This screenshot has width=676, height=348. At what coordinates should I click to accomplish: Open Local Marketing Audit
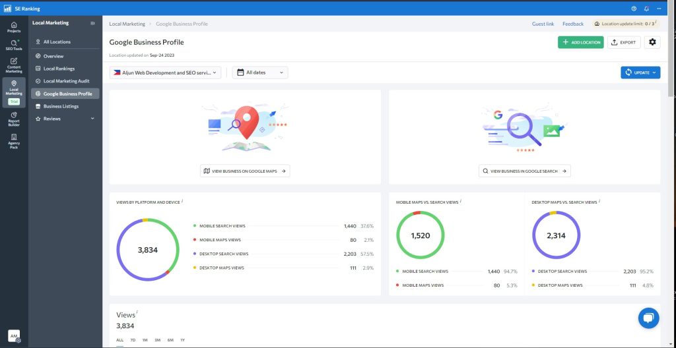click(65, 81)
